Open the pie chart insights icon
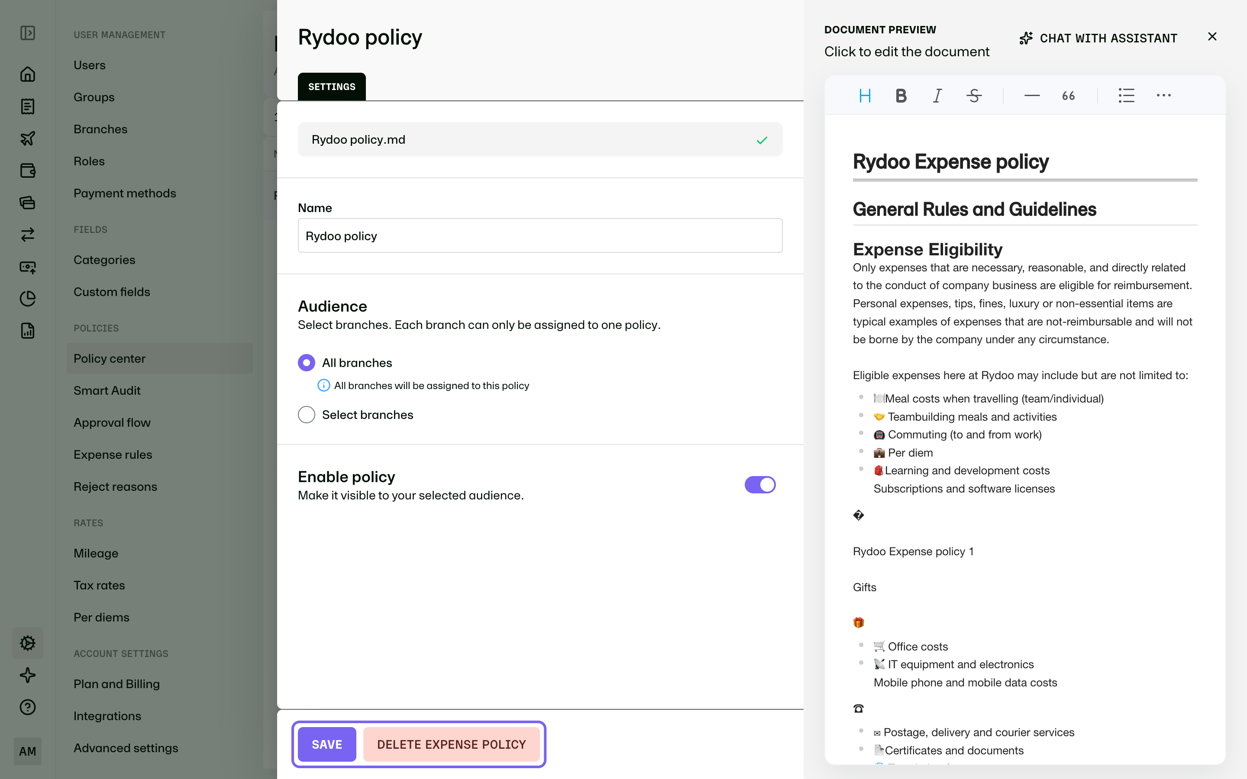The image size is (1247, 779). click(28, 299)
